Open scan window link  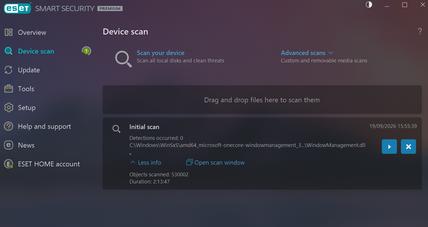tap(220, 163)
